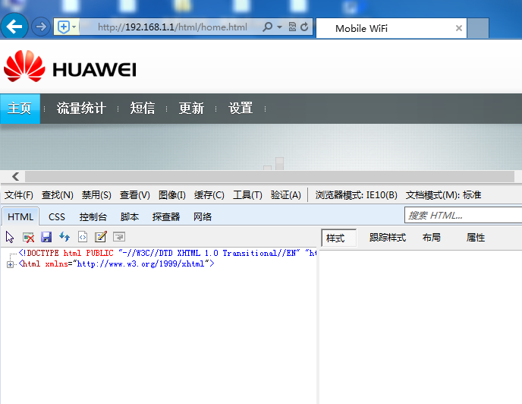Click the 搜索 HTML search field
The width and height of the screenshot is (522, 404).
[x=463, y=216]
